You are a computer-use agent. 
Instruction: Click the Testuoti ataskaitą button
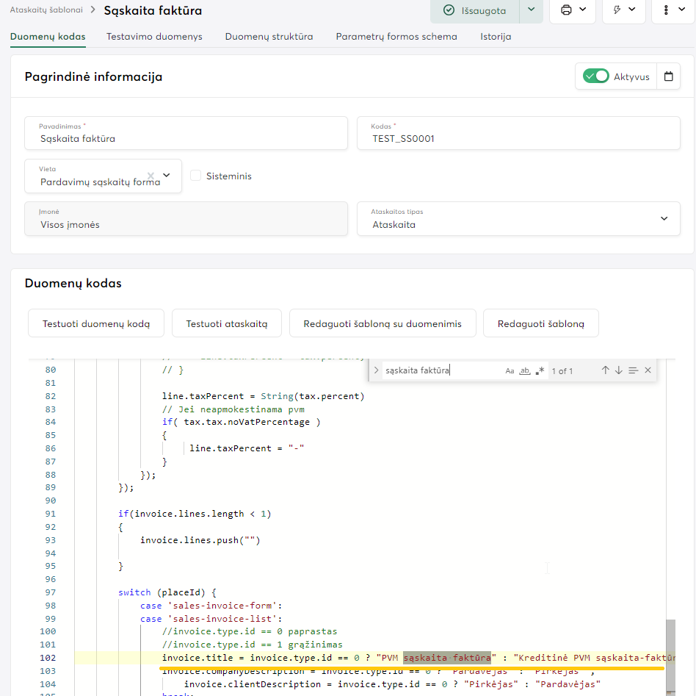(x=227, y=323)
